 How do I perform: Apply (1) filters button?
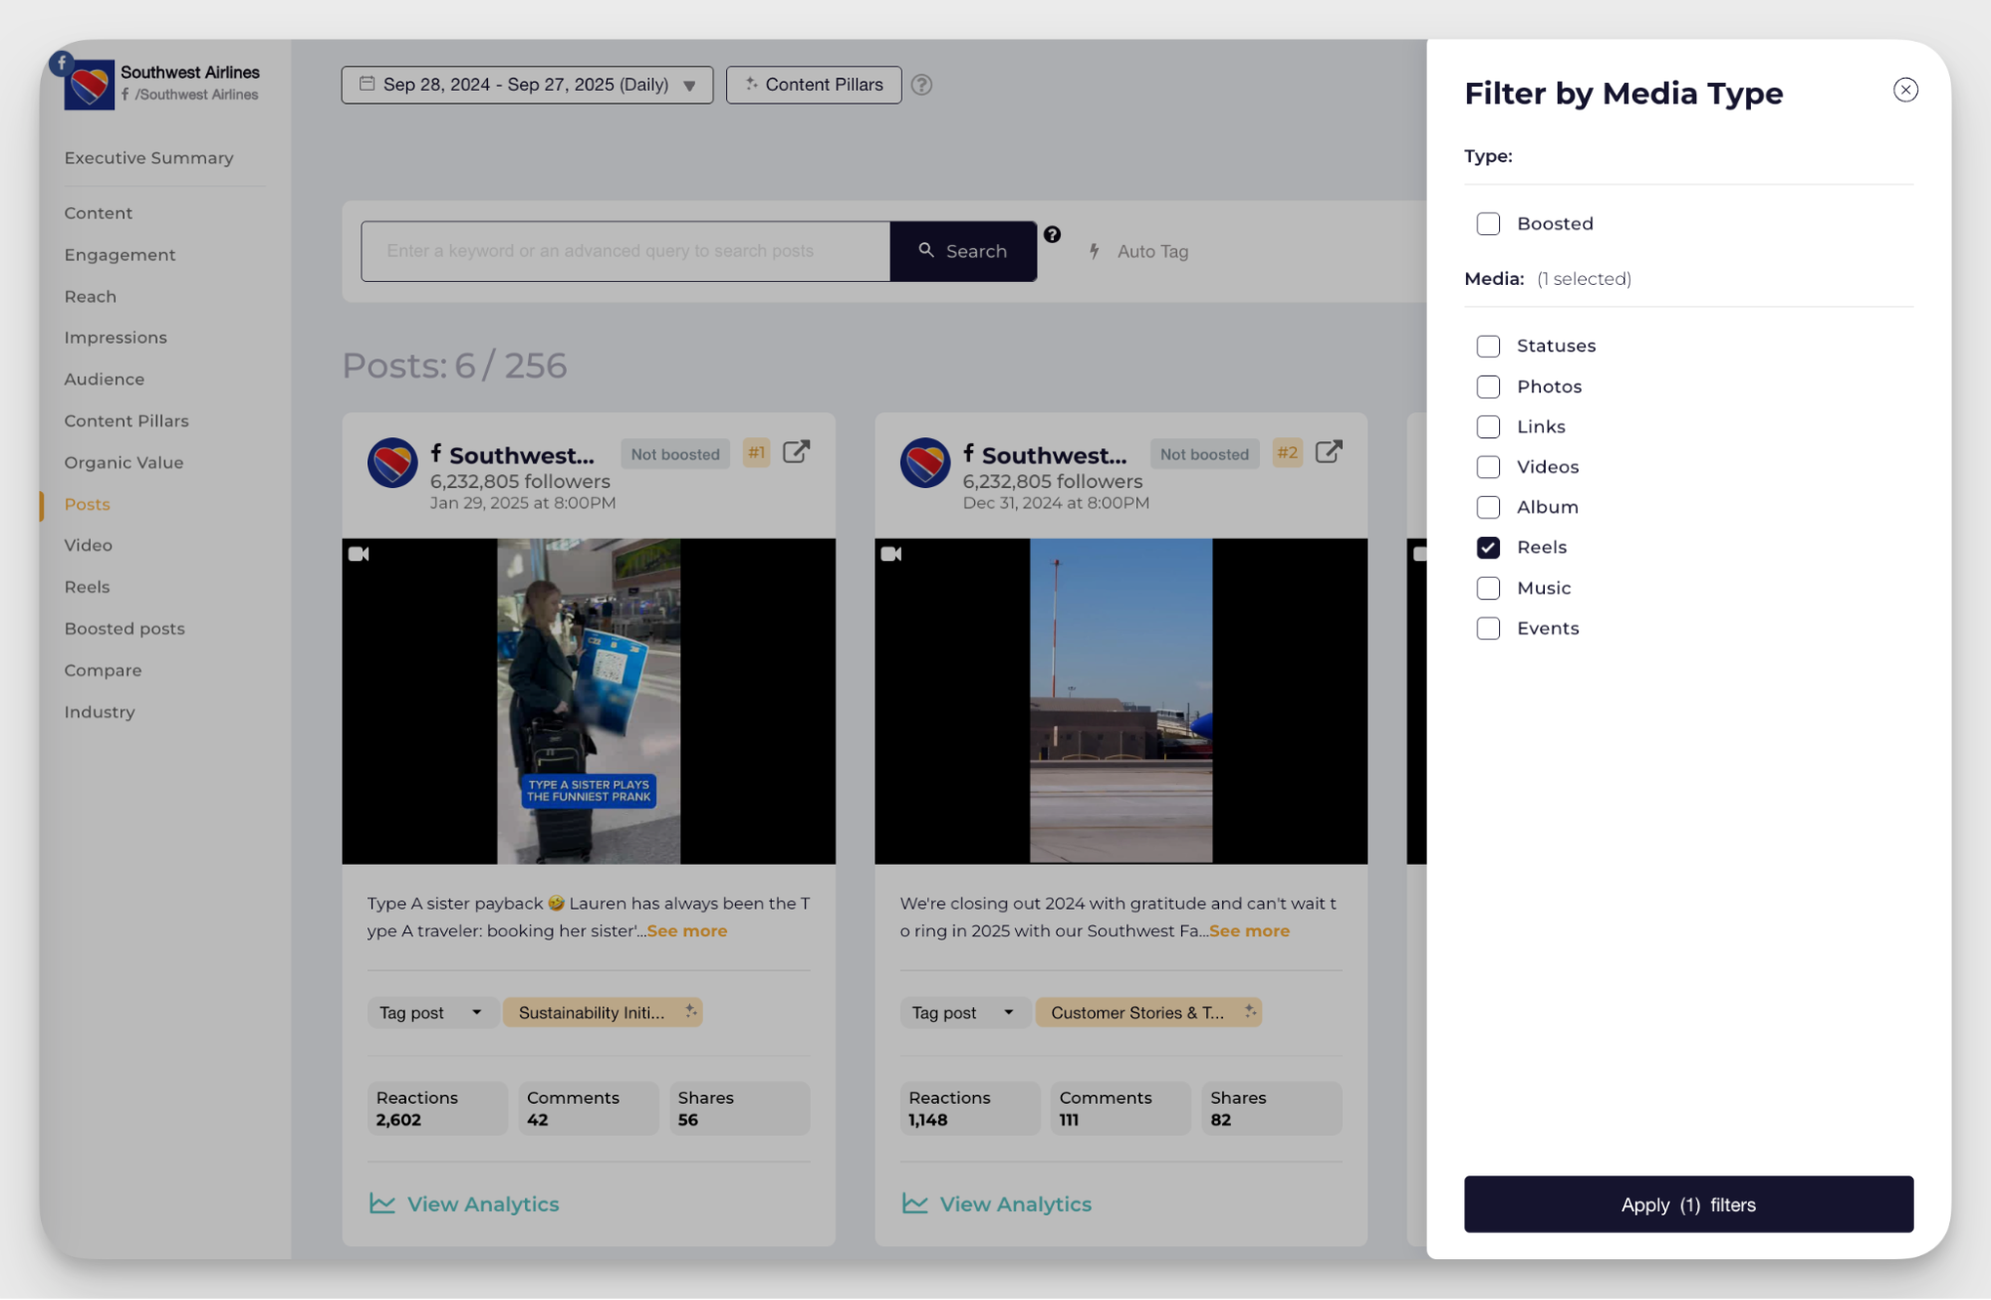(1687, 1204)
